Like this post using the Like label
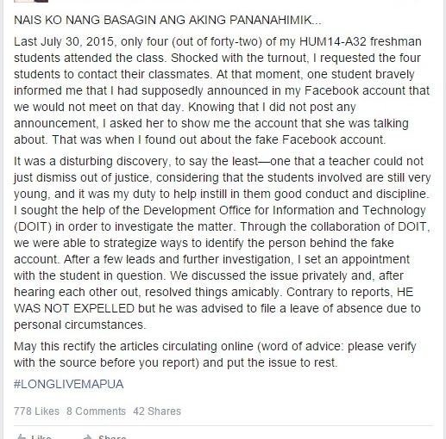 pos(41,437)
